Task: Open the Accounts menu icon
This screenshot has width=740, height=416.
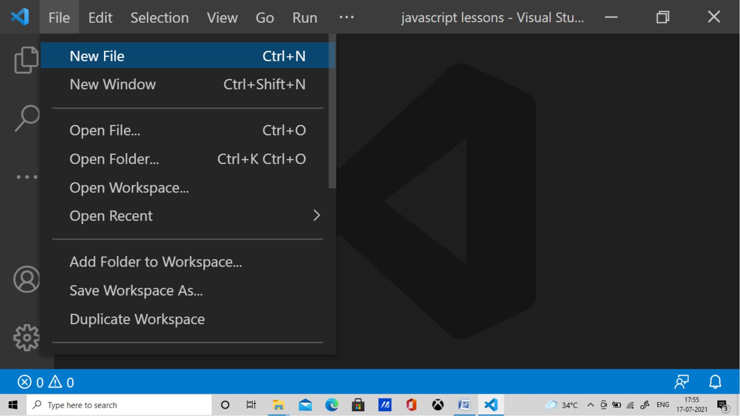Action: [27, 279]
